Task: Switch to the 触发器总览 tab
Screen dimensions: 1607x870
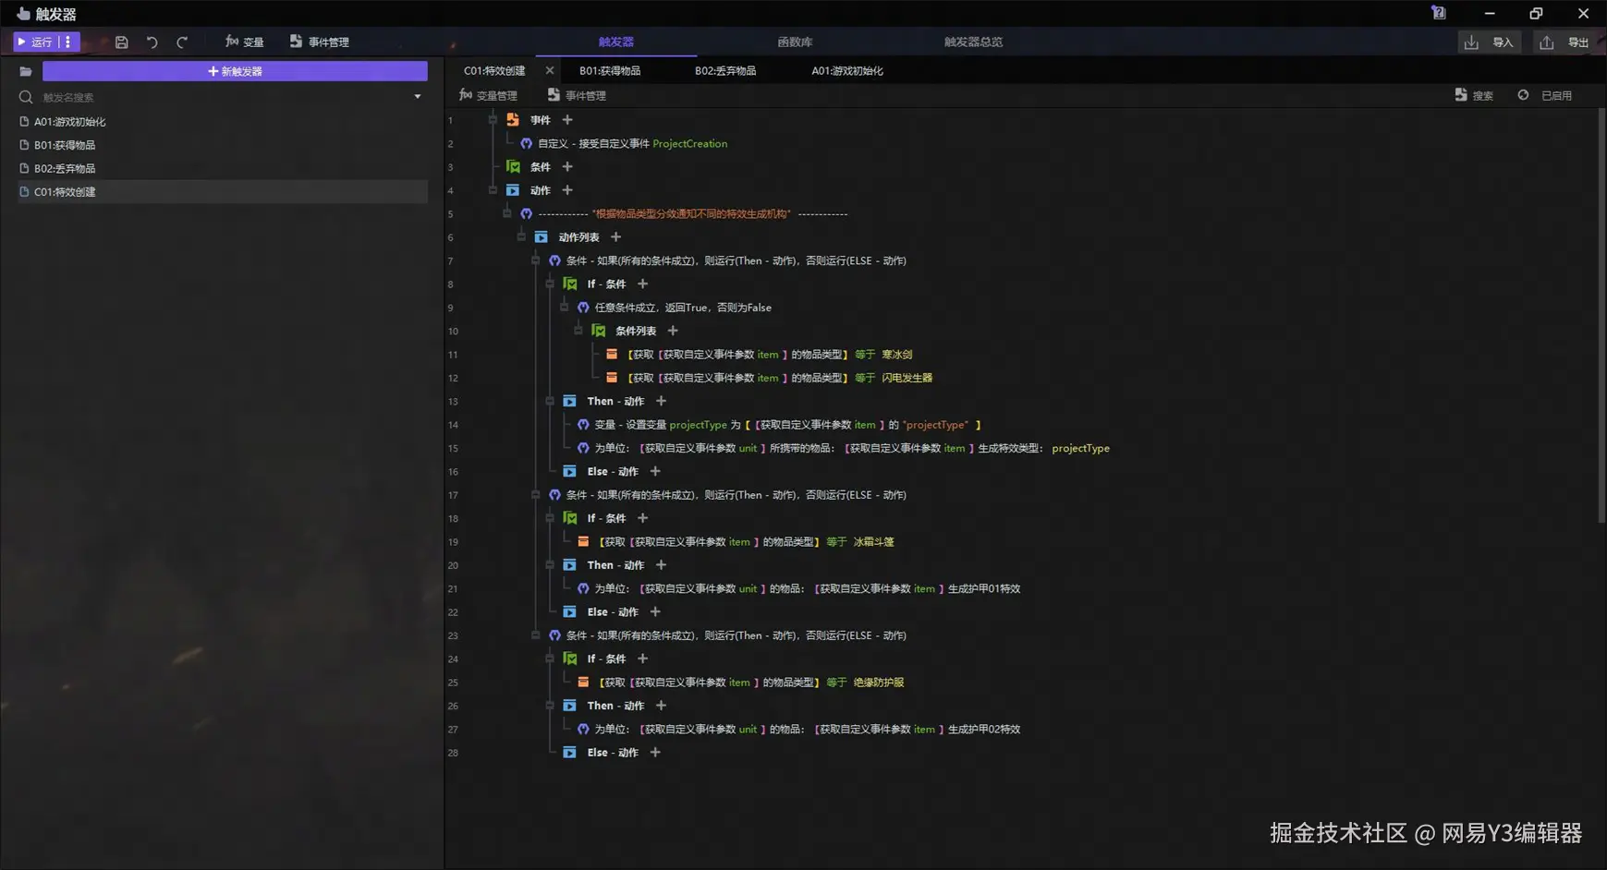Action: tap(973, 42)
